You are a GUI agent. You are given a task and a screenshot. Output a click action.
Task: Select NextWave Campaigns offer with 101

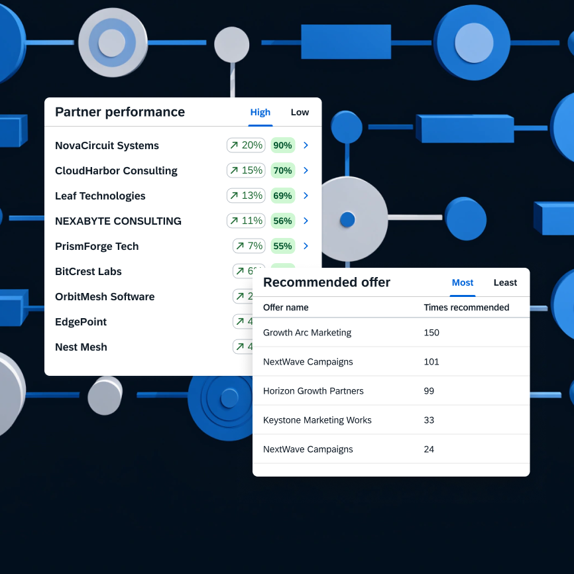pyautogui.click(x=308, y=362)
